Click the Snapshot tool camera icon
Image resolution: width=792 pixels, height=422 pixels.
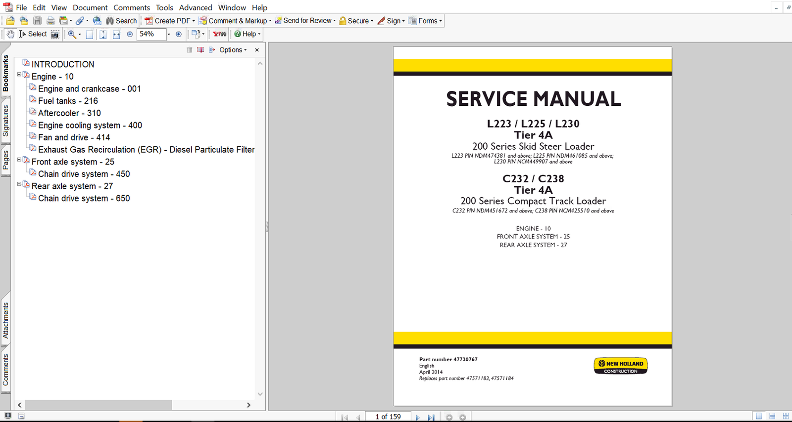(55, 34)
